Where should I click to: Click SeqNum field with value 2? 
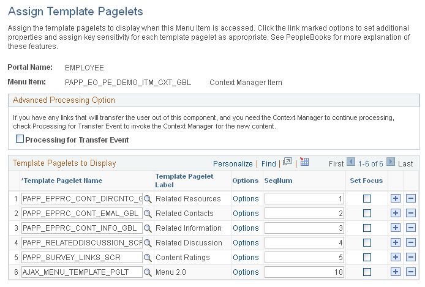[x=304, y=214]
